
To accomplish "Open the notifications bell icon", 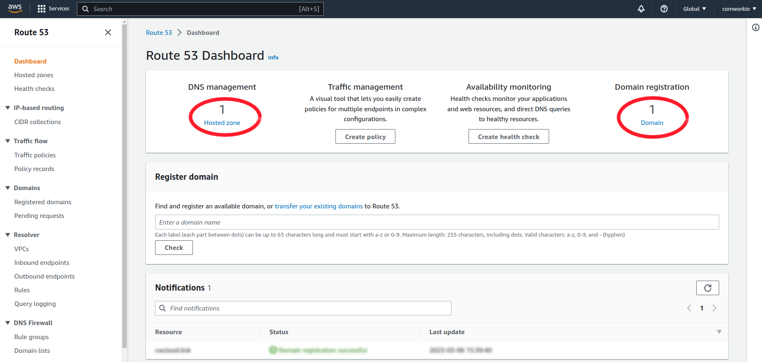I will tap(641, 9).
